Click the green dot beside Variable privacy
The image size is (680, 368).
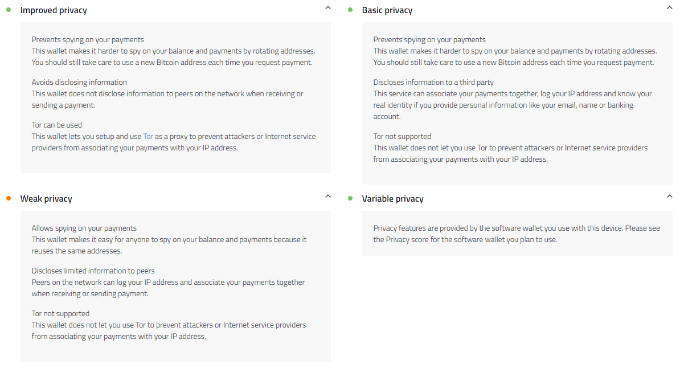(x=350, y=198)
